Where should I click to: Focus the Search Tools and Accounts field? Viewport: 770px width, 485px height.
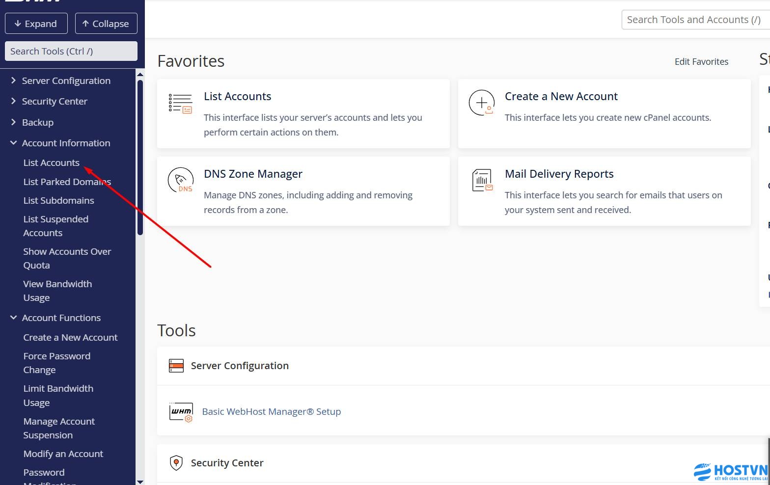693,20
